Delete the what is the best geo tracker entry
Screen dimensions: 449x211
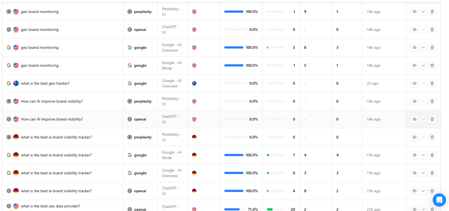coord(432,83)
